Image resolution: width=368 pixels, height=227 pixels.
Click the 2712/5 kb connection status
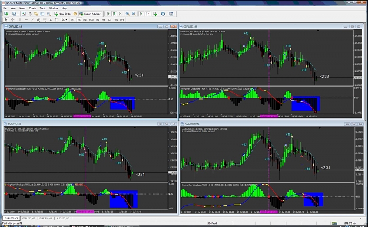coord(350,223)
